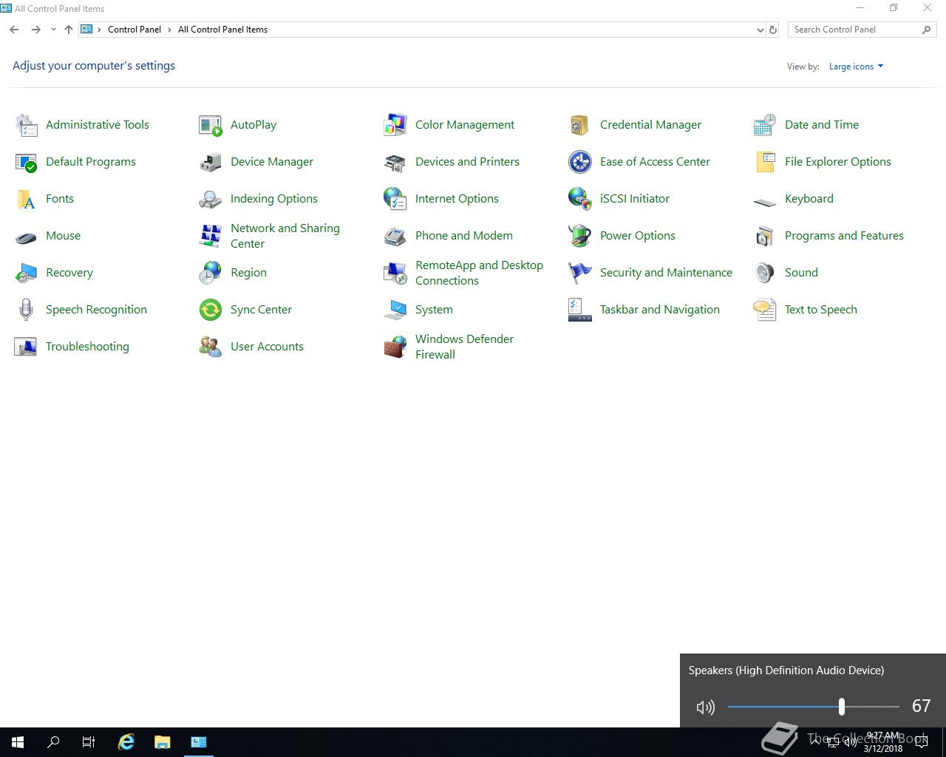Open the Windows Start menu

[18, 742]
